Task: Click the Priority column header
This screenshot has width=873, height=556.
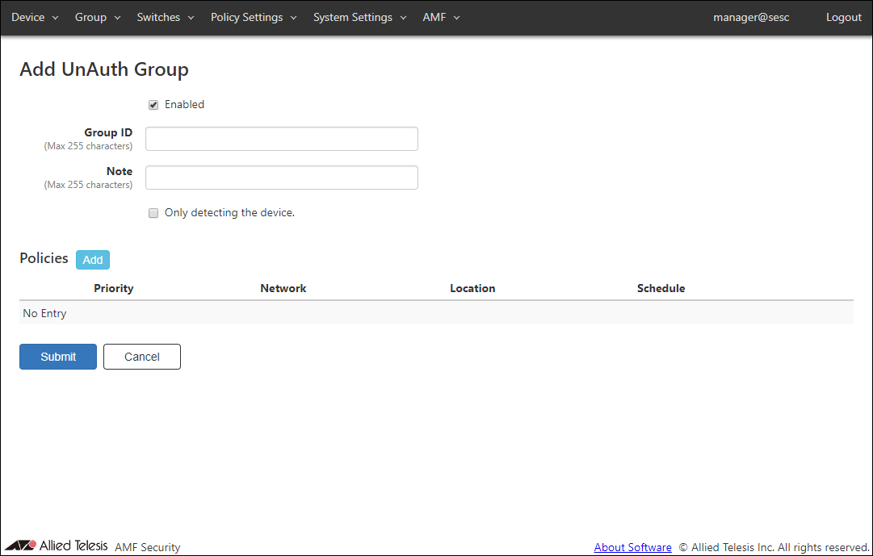Action: coord(114,288)
